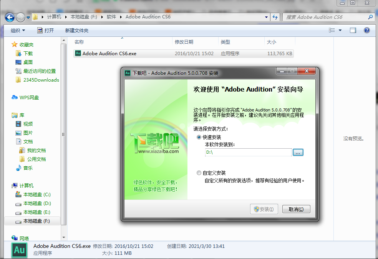
Task: Click 新建文件夹 in the toolbar
Action: pyautogui.click(x=77, y=31)
